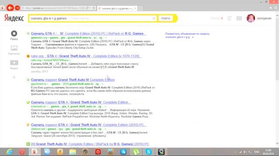Open a new blank browser tab
This screenshot has width=279, height=156.
point(140,8)
